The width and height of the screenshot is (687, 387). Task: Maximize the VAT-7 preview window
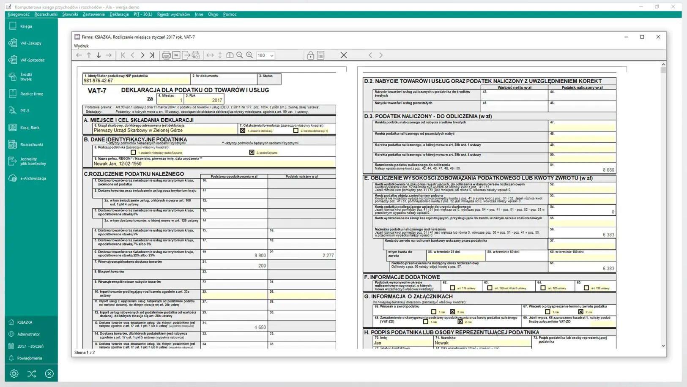(x=642, y=37)
